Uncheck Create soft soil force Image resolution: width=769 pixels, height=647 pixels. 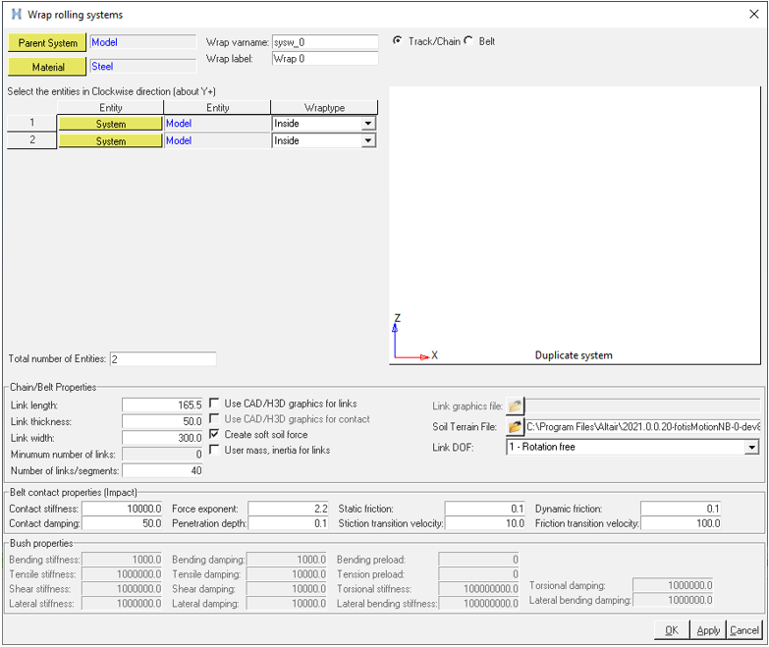point(215,434)
